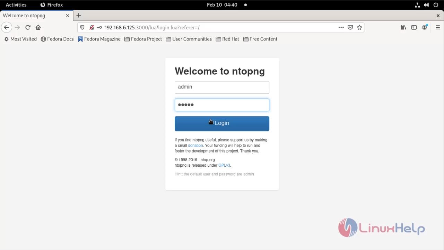
Task: Open the Library bookmarks icon
Action: point(403,27)
